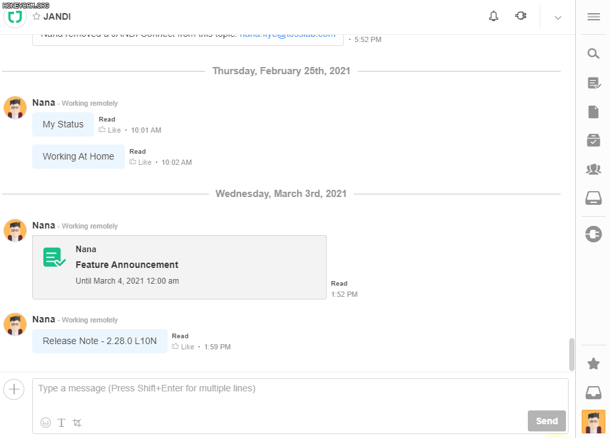Click "Working remotely" status above Release Note
This screenshot has width=610, height=438.
[90, 320]
